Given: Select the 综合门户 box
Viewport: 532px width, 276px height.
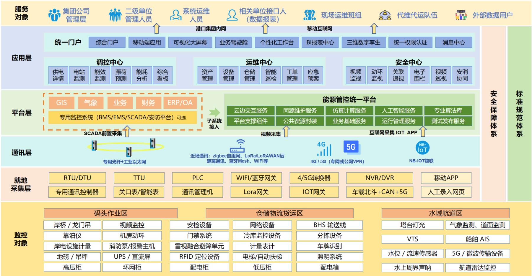Looking at the screenshot, I should 107,42.
